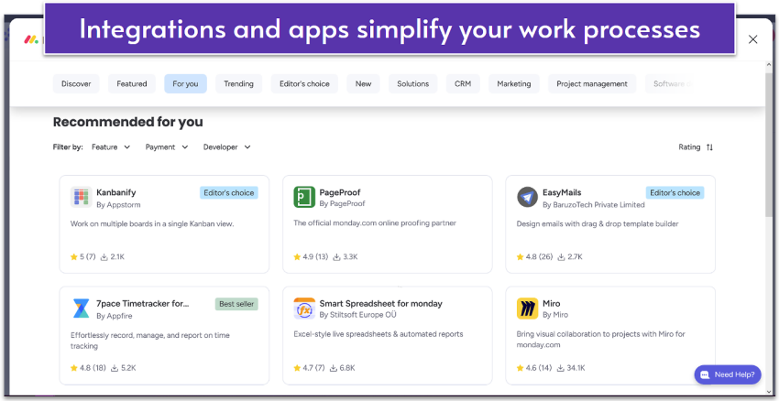Open the Smart Spreadsheet fx icon
Viewport: 779px width, 401px height.
[304, 309]
